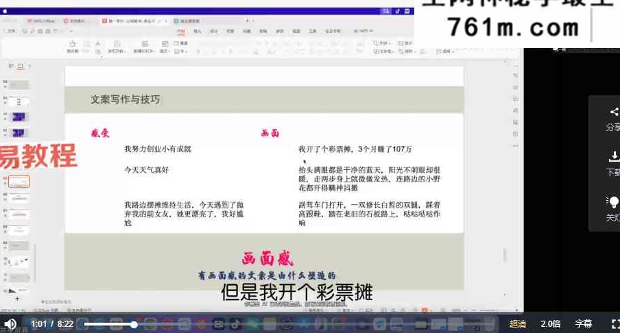Open the new slide 新建幻灯片 dropdown
Screen dimensions: 620x333
(x=144, y=47)
